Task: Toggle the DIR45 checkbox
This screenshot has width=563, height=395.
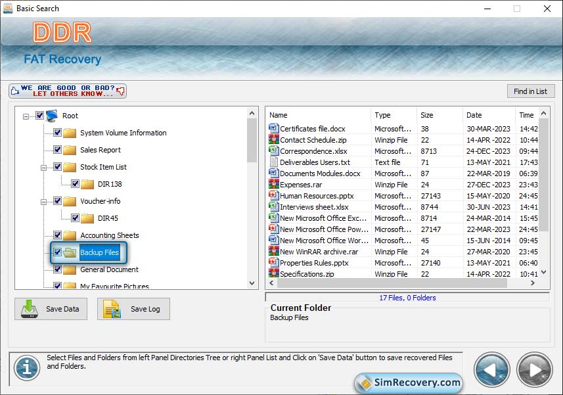Action: pyautogui.click(x=75, y=218)
